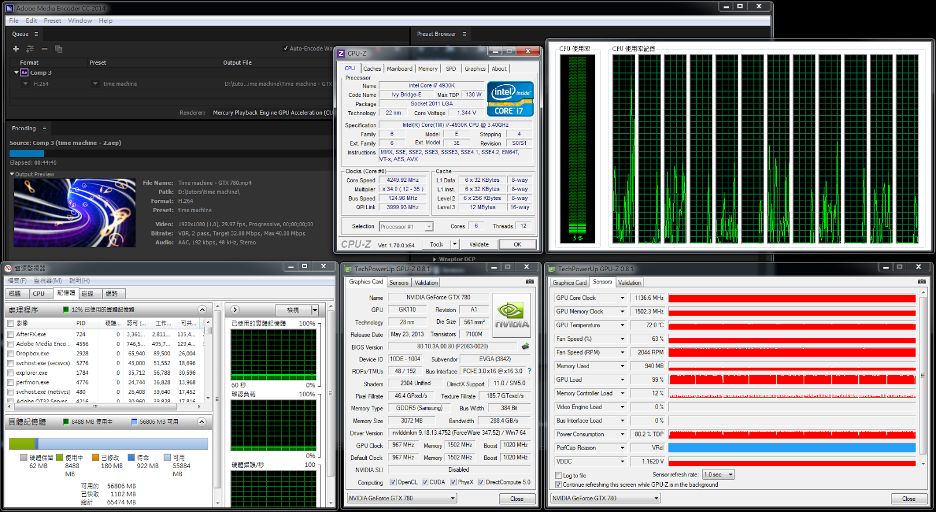Toggle Continue refreshing in background checkbox
Viewport: 936px width, 512px height.
559,485
